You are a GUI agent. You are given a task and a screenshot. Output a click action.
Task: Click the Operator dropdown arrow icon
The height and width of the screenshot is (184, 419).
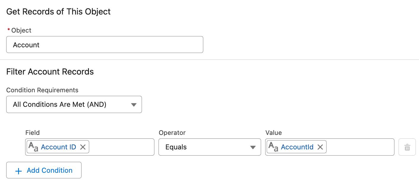coord(253,147)
